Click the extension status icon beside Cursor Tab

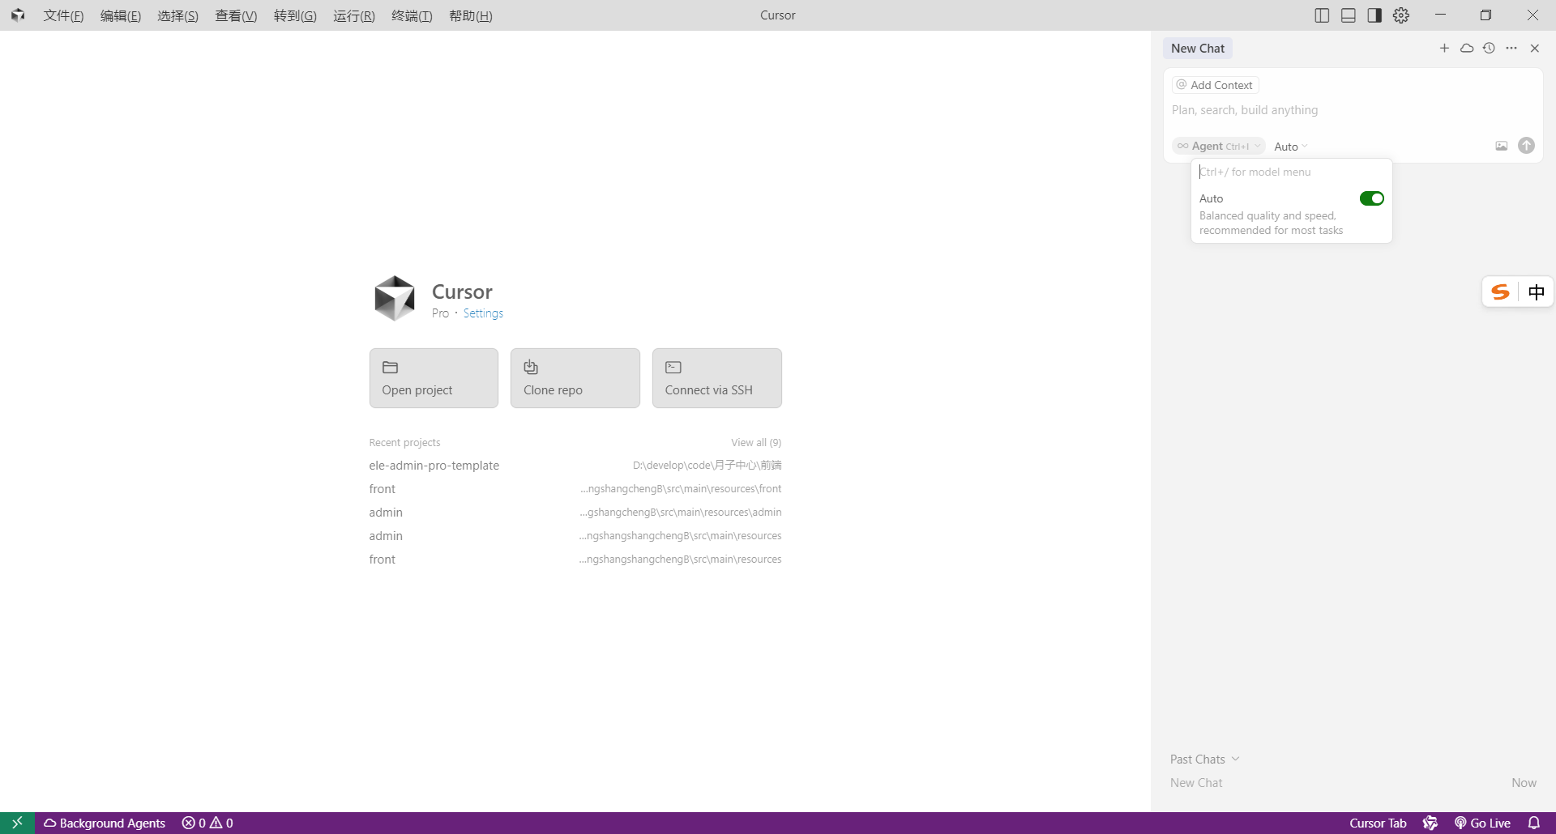point(1430,823)
